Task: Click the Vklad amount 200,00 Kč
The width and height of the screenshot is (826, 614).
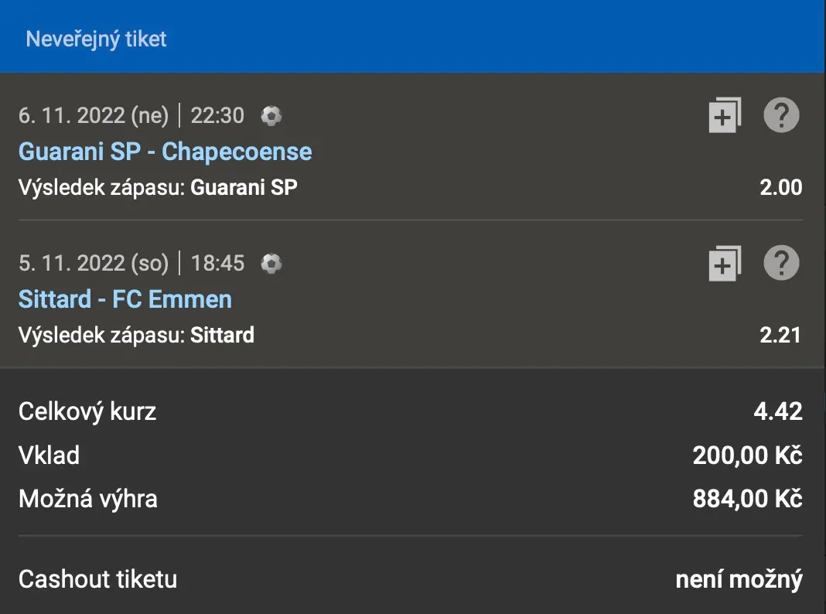Action: coord(747,455)
